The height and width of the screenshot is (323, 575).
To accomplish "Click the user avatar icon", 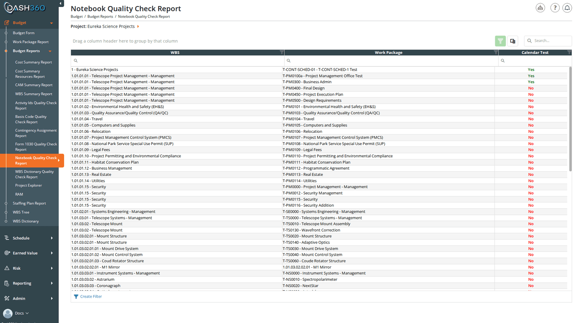I will pos(7,313).
